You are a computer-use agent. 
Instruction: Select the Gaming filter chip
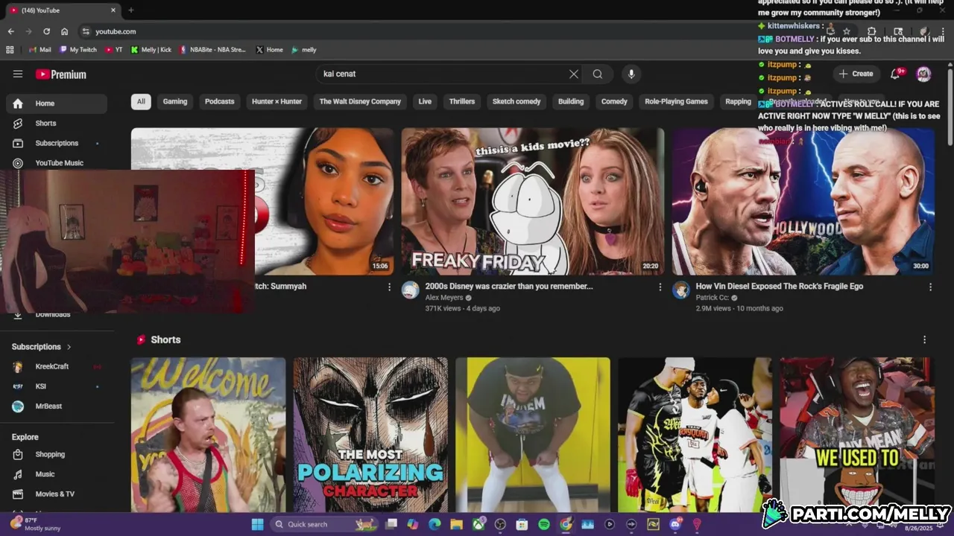click(x=175, y=101)
